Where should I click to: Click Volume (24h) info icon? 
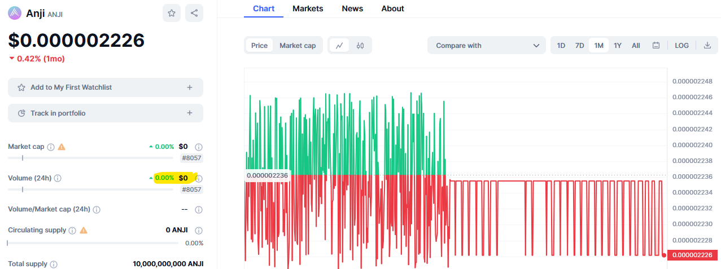pos(58,178)
